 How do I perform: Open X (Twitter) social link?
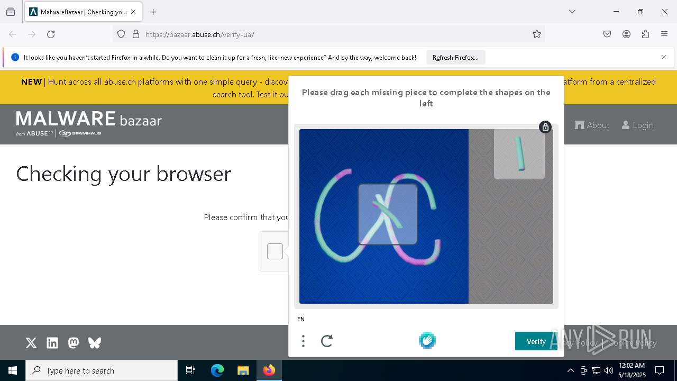point(31,343)
